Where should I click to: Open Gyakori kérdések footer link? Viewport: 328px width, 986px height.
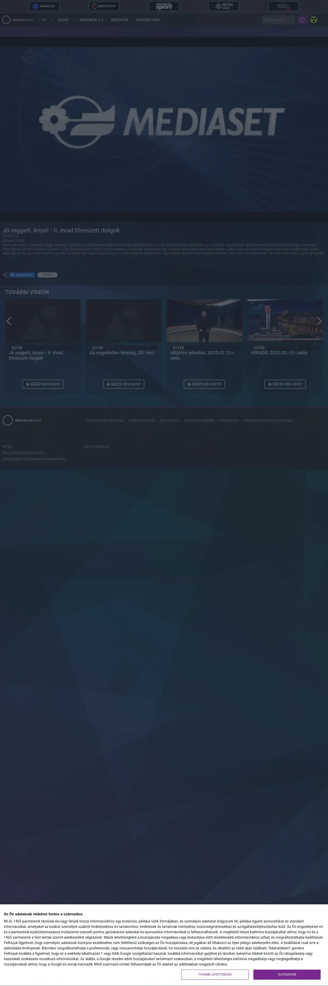click(142, 420)
